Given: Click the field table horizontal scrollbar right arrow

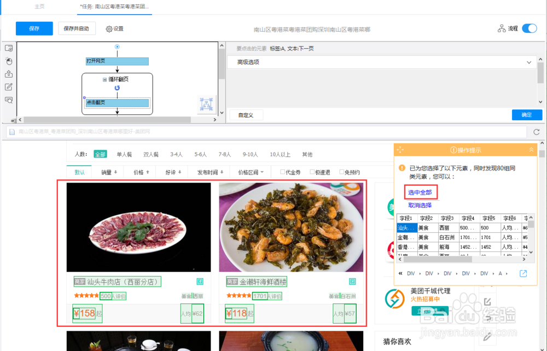Looking at the screenshot, I should pos(523,259).
